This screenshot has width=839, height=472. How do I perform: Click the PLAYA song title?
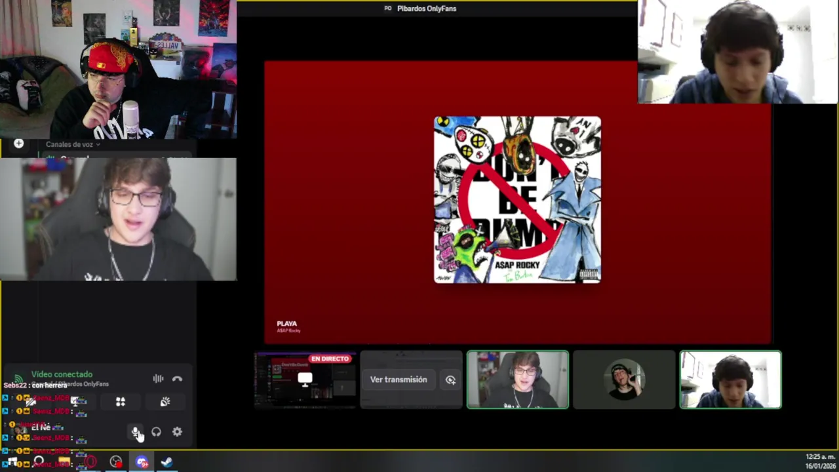287,323
